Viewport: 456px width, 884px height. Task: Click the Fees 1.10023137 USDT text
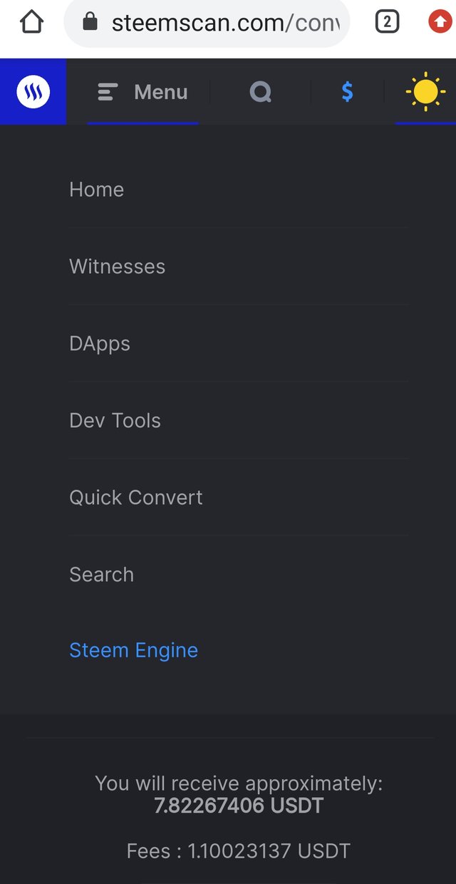pyautogui.click(x=239, y=850)
